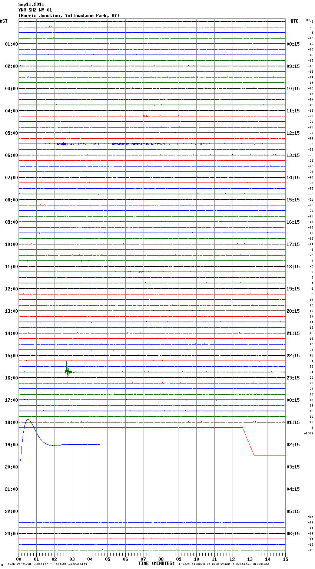Click the 02:15 UTC time label
Screen dimensions: 315x569
293,445
